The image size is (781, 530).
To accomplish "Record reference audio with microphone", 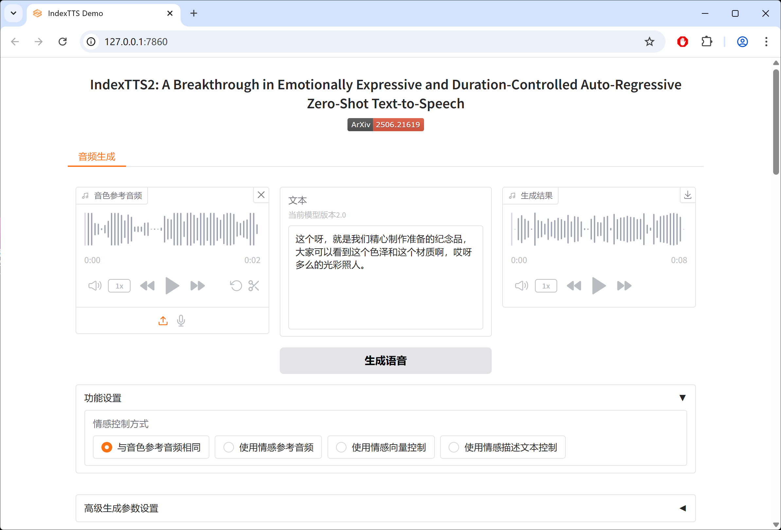I will (181, 321).
